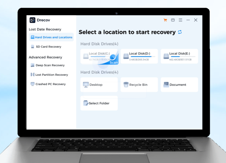Scan Local Disk(C:)
This screenshot has height=163, width=226.
pos(113,62)
